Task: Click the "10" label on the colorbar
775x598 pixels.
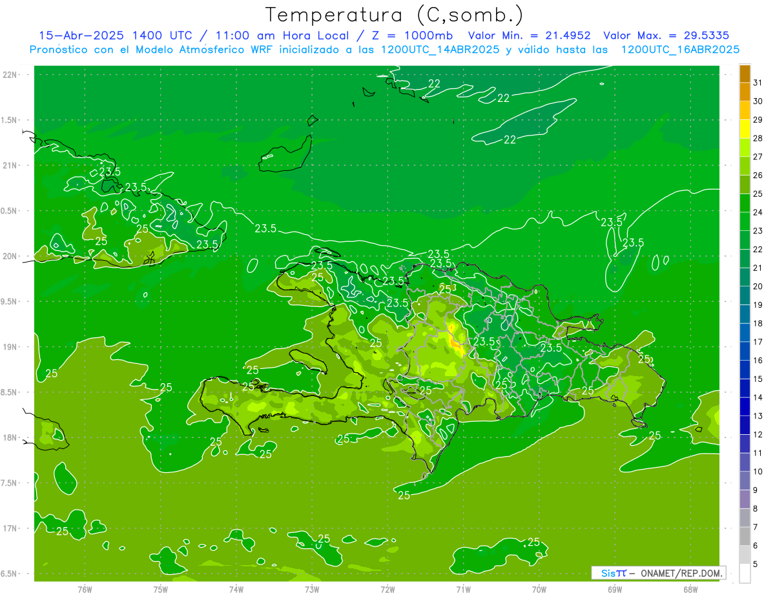Action: point(758,472)
